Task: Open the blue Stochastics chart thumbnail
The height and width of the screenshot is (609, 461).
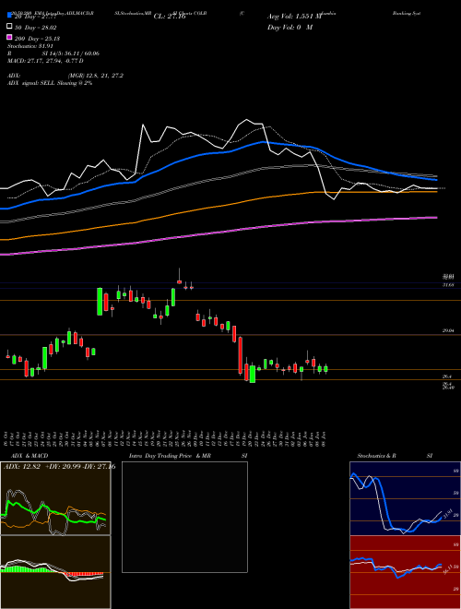Action: coord(405,498)
